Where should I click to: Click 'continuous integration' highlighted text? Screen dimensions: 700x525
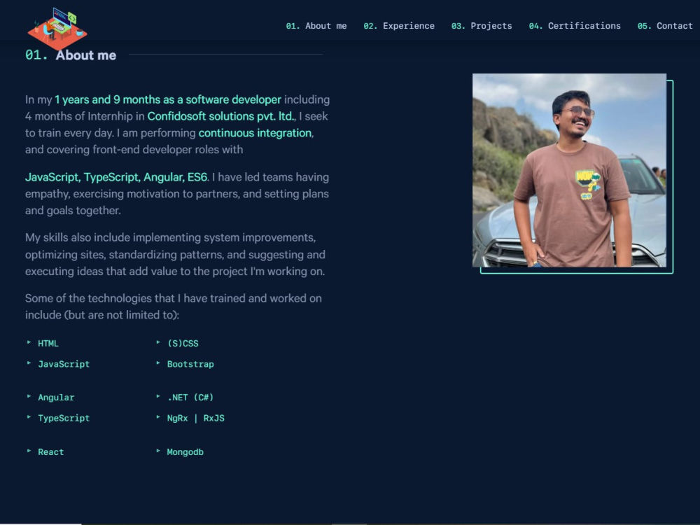(255, 133)
